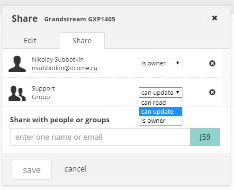
Task: Close the Share dialog with the X
Action: pos(215,18)
